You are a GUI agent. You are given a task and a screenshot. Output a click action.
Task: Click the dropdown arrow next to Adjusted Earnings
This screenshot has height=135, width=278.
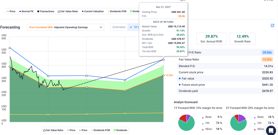101,27
